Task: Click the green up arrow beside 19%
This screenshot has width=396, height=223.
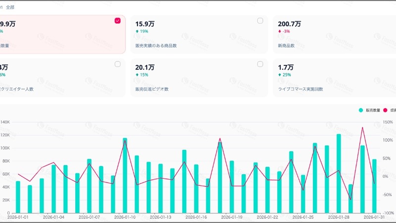Action: pyautogui.click(x=137, y=31)
